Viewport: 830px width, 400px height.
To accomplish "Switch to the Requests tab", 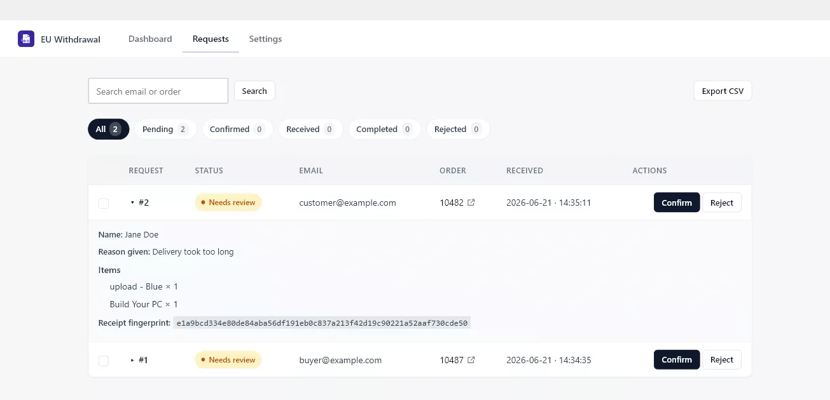I will (211, 39).
